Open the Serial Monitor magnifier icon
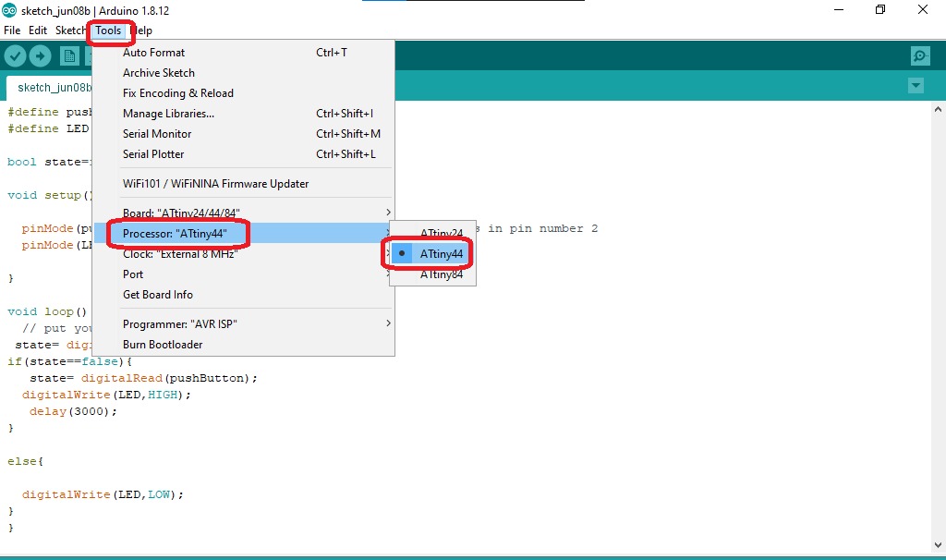The height and width of the screenshot is (560, 946). (919, 56)
